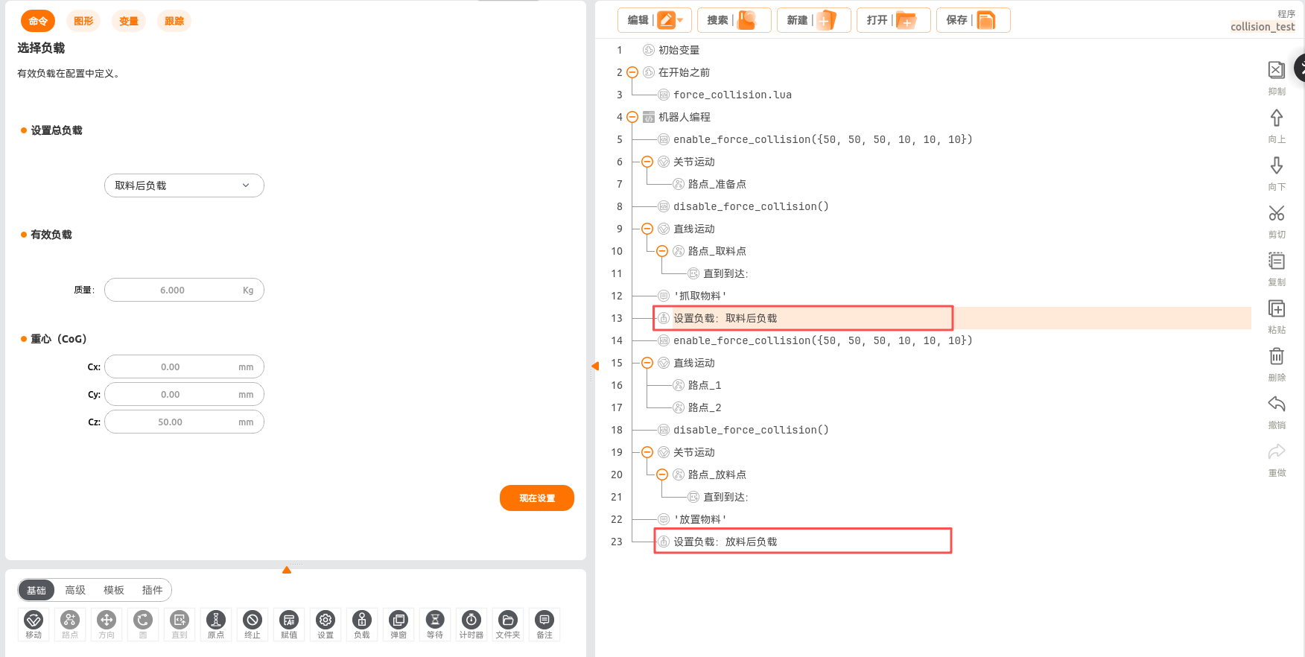Collapse the 路点_放料点 waypoint node

(x=662, y=475)
